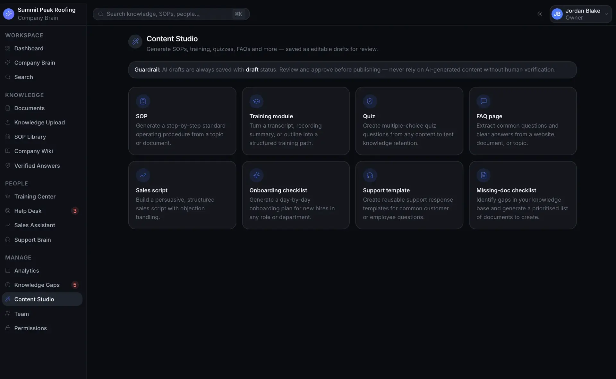The image size is (616, 379).
Task: Open Company Brain menu item
Action: 42,63
